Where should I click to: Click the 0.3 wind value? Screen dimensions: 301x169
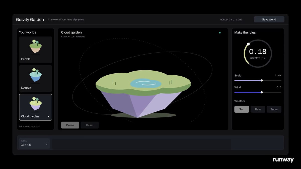(x=279, y=87)
